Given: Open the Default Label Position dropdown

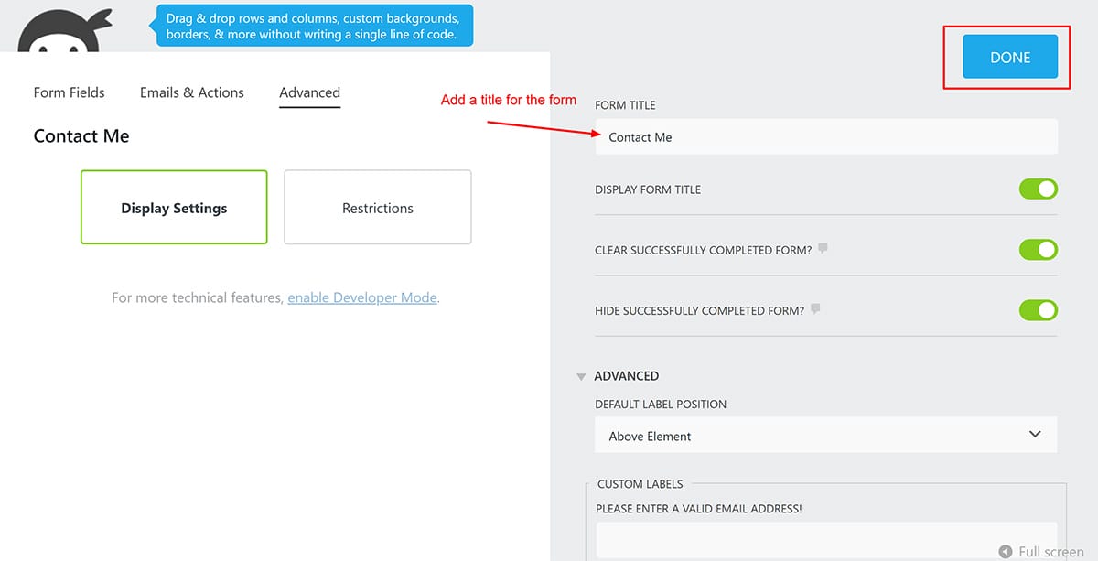Looking at the screenshot, I should click(825, 436).
